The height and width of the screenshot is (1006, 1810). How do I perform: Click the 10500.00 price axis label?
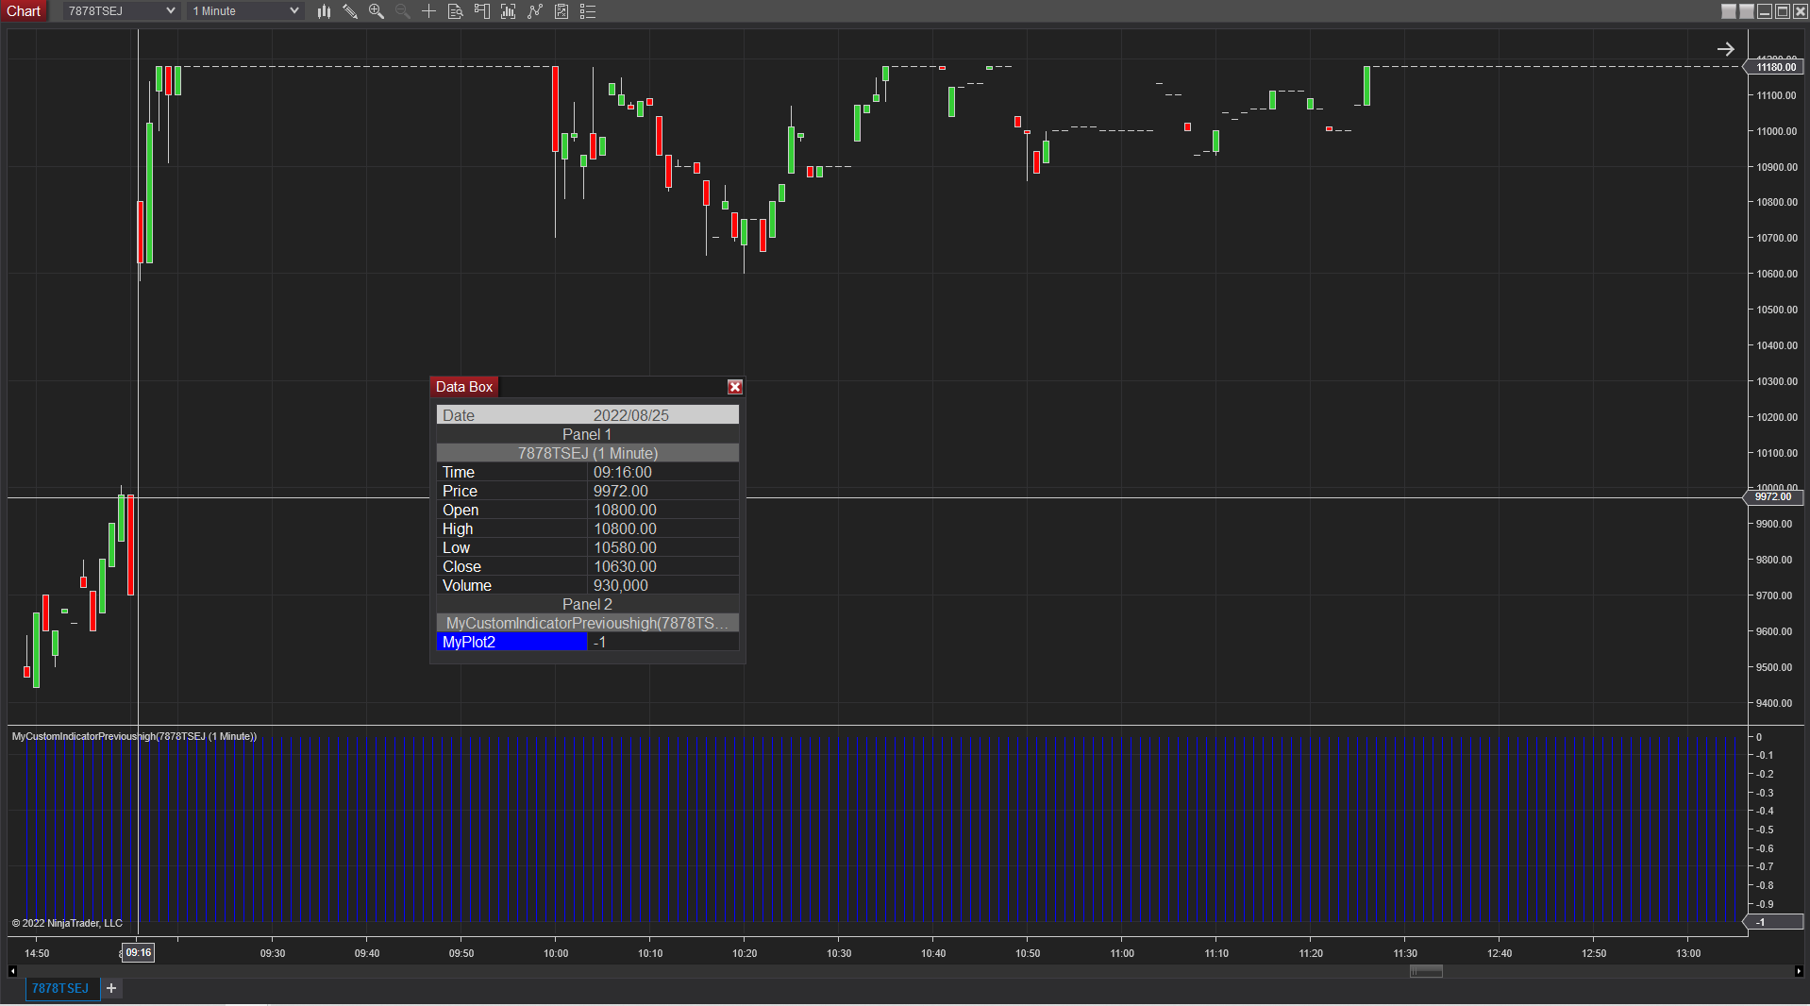click(1776, 310)
